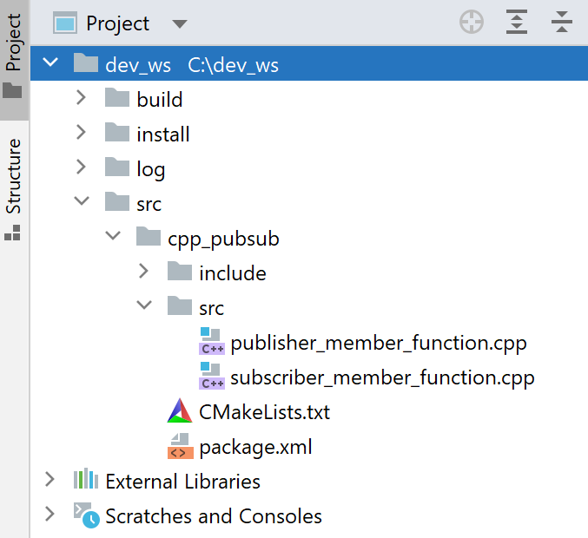Click the External Libraries bar-chart icon
This screenshot has width=588, height=538.
coord(85,481)
